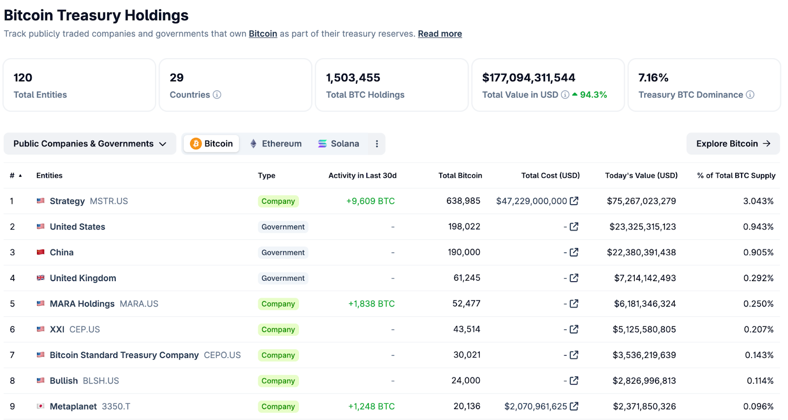Switch to the Ethereum tab

[276, 144]
